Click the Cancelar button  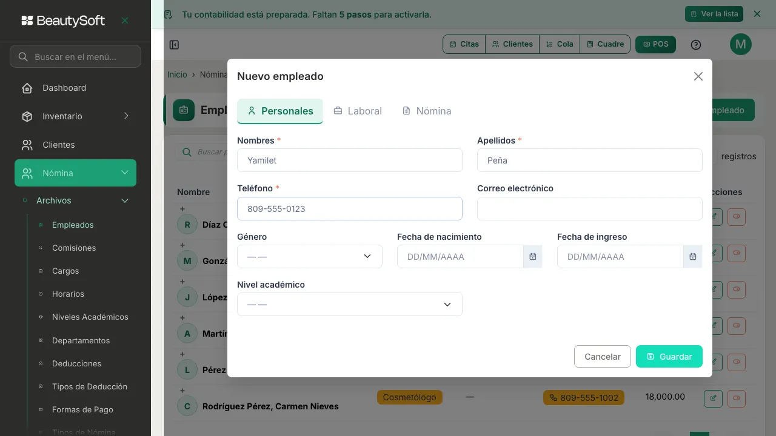pyautogui.click(x=603, y=356)
